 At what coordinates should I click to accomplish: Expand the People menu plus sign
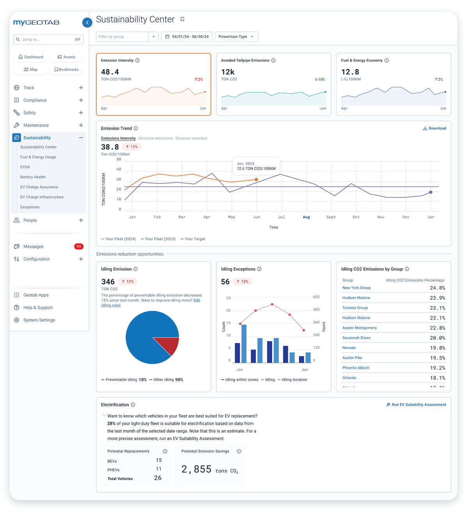coord(81,220)
